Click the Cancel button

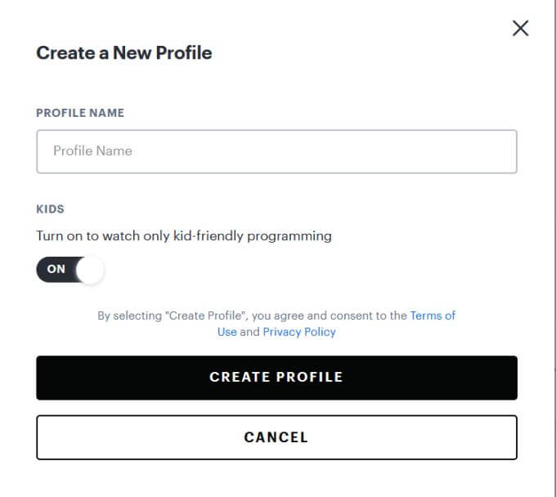[276, 437]
